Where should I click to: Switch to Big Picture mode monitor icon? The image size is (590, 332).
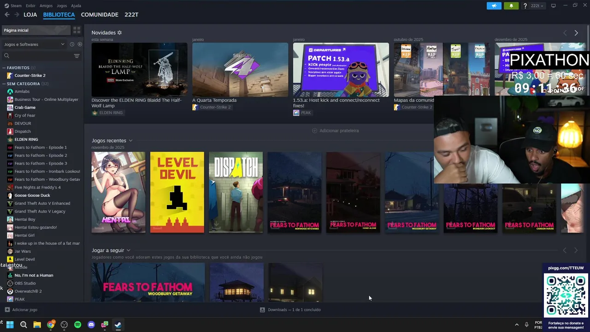(554, 6)
